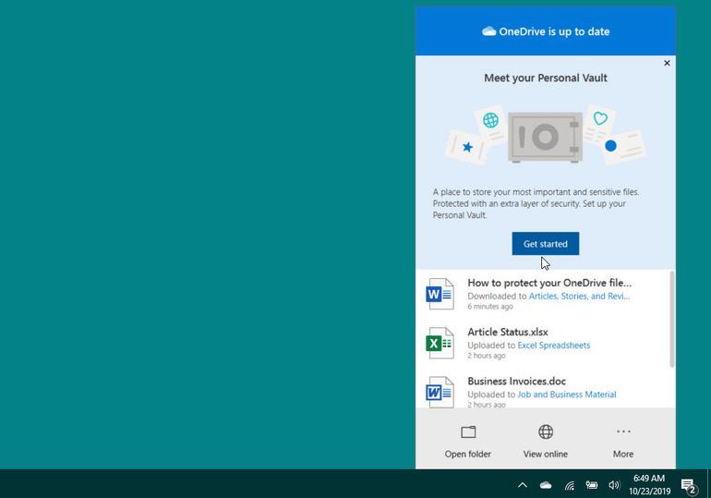Select the Business Invoices.doc file name
This screenshot has height=498, width=711.
(x=516, y=381)
